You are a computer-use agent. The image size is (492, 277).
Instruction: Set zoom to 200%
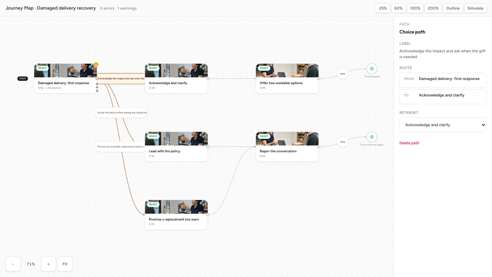pyautogui.click(x=433, y=8)
